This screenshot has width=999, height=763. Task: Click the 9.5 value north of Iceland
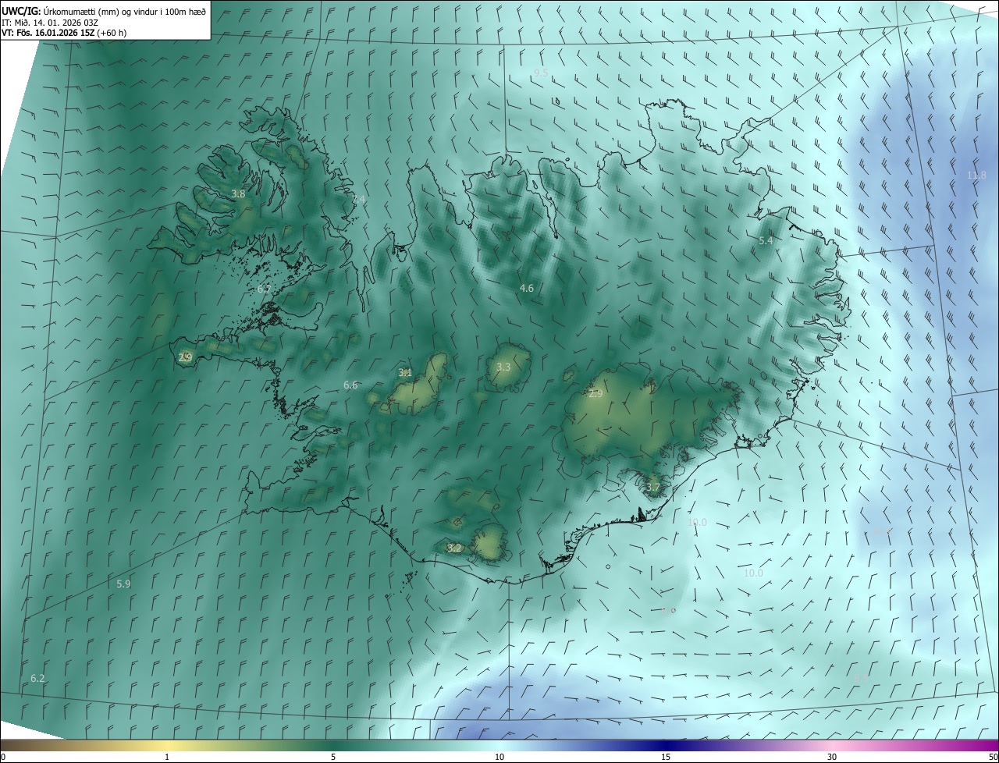point(541,73)
